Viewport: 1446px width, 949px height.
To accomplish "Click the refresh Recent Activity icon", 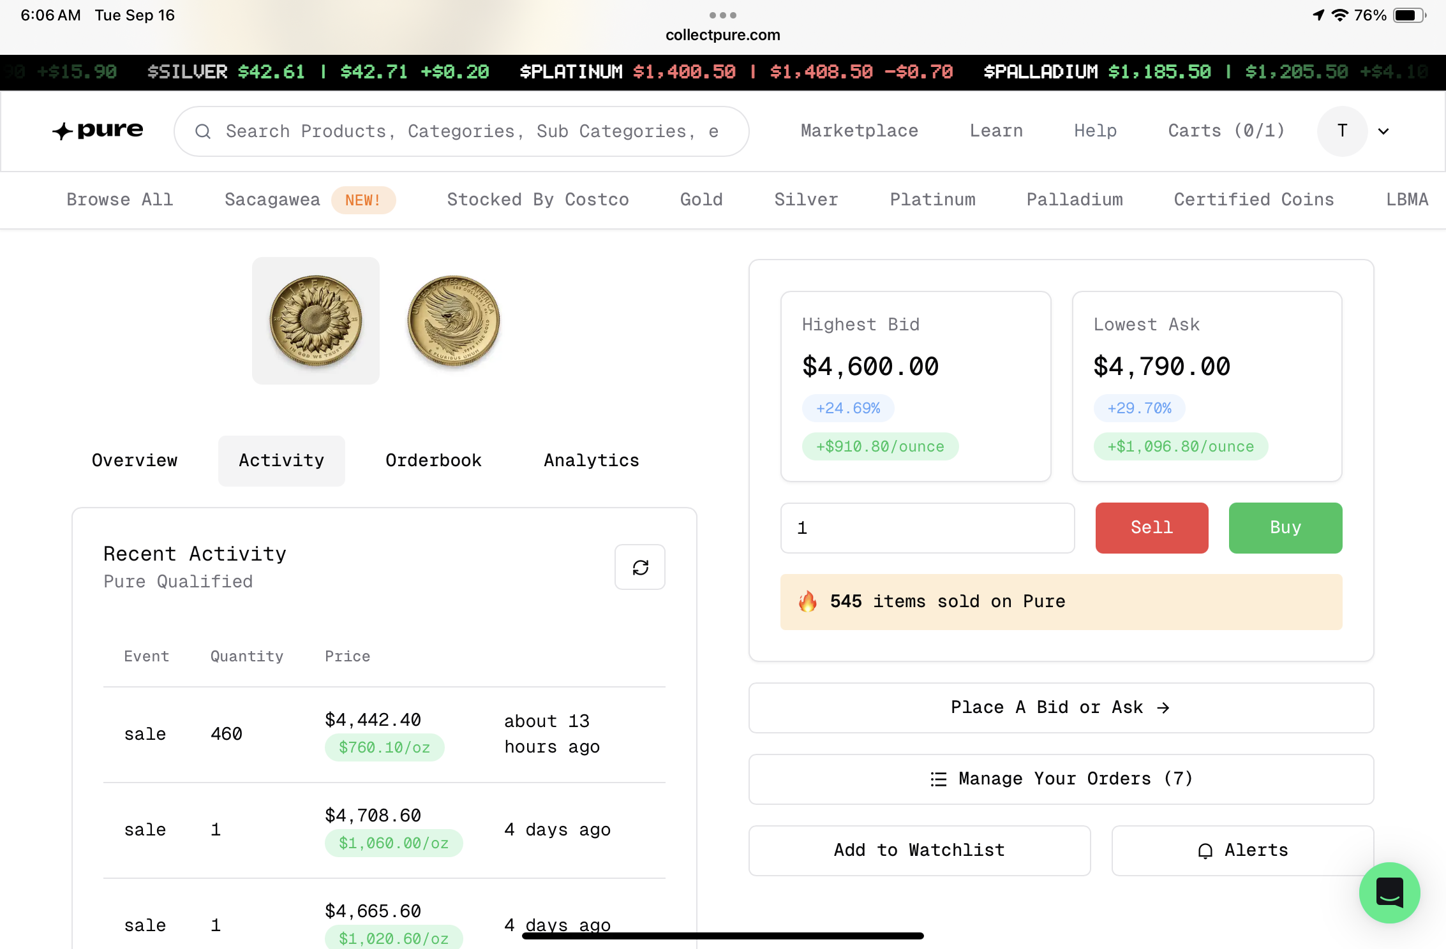I will (x=640, y=567).
